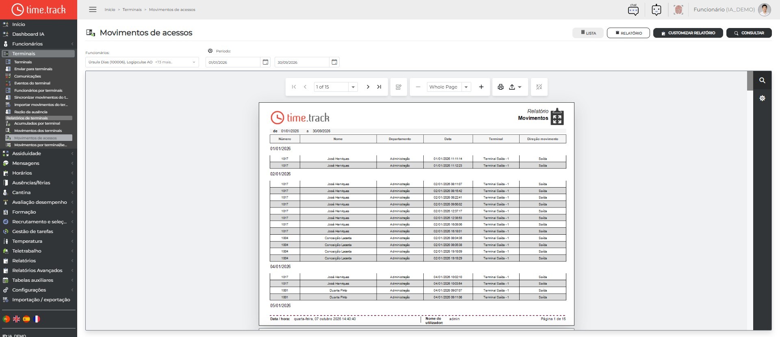Click the RELATÓRIO view button
This screenshot has height=337, width=780.
pos(628,33)
